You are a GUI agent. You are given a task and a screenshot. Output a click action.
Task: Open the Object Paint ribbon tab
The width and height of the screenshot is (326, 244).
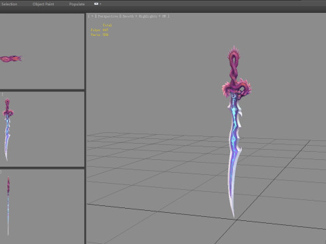(x=43, y=4)
